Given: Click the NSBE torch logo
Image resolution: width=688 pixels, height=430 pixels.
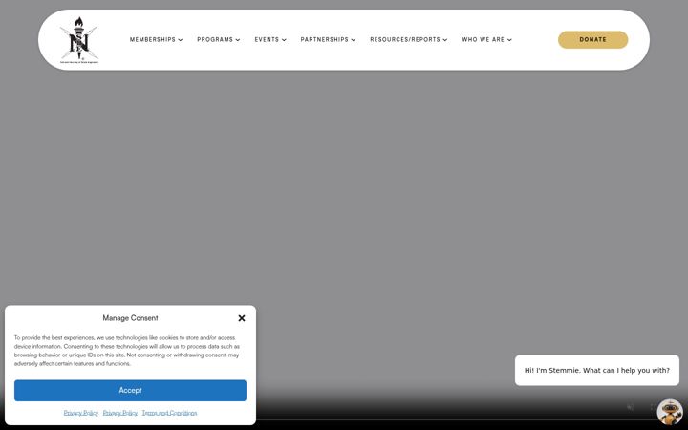Looking at the screenshot, I should coord(79,40).
